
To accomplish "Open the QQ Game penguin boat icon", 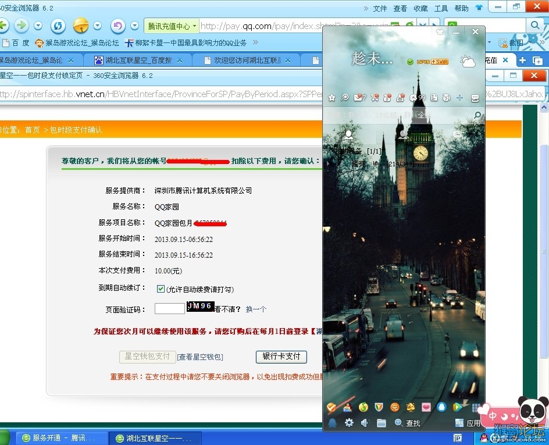I will tap(348, 407).
